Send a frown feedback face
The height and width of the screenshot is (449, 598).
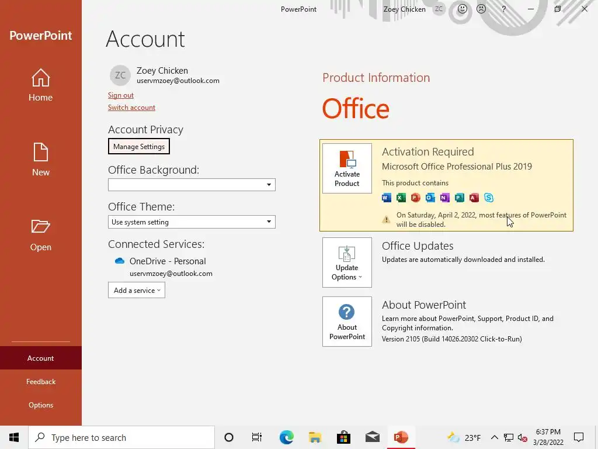tap(481, 9)
